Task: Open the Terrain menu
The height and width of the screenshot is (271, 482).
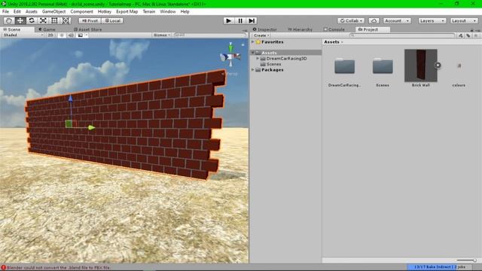Action: [149, 11]
